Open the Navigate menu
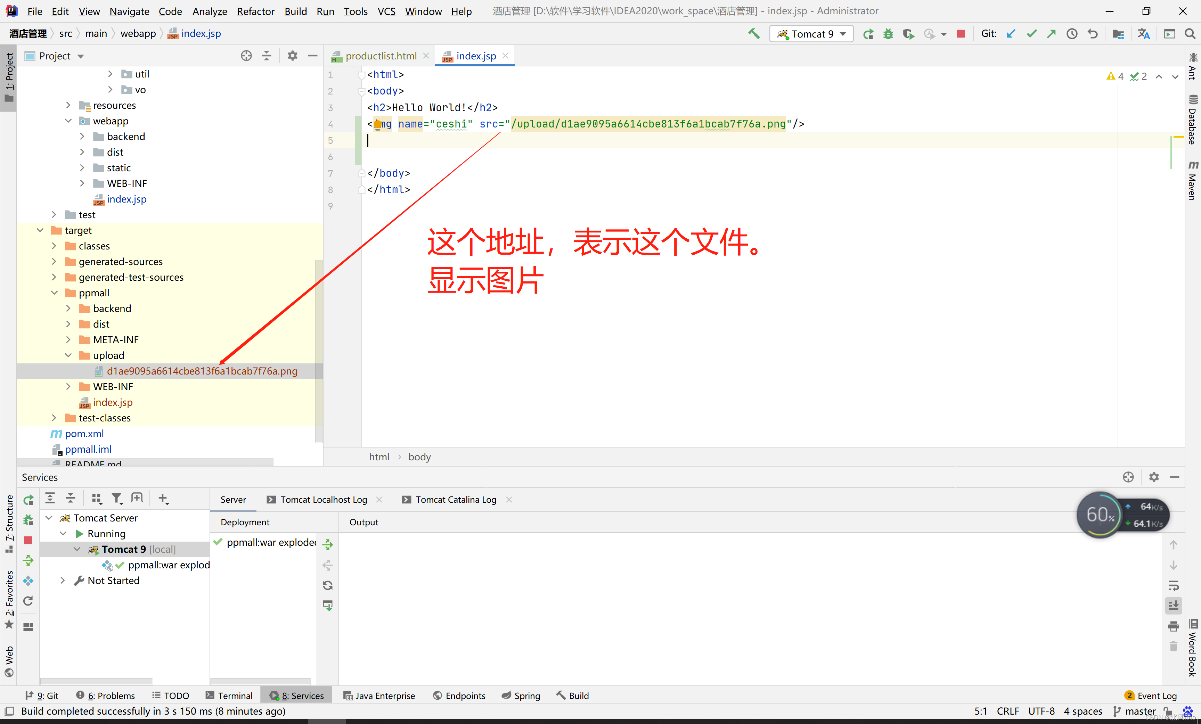 click(x=129, y=11)
